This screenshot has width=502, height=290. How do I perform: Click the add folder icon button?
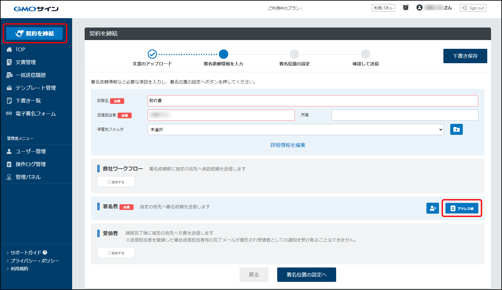click(x=457, y=130)
